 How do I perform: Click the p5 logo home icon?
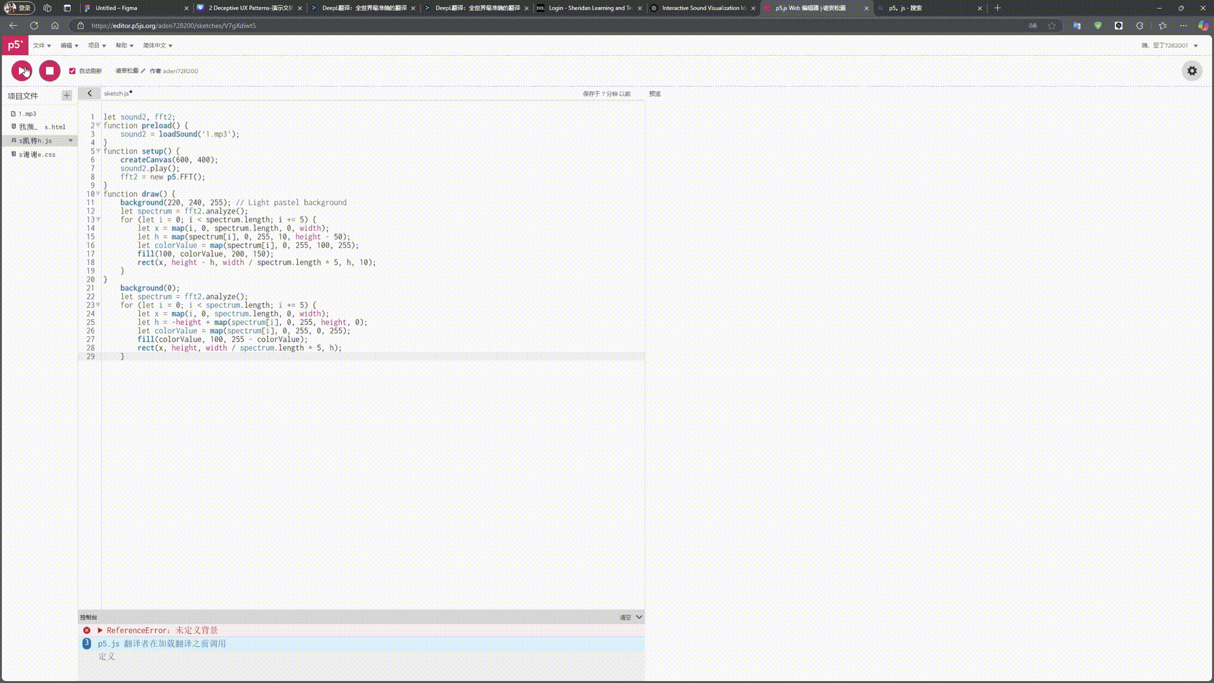15,46
